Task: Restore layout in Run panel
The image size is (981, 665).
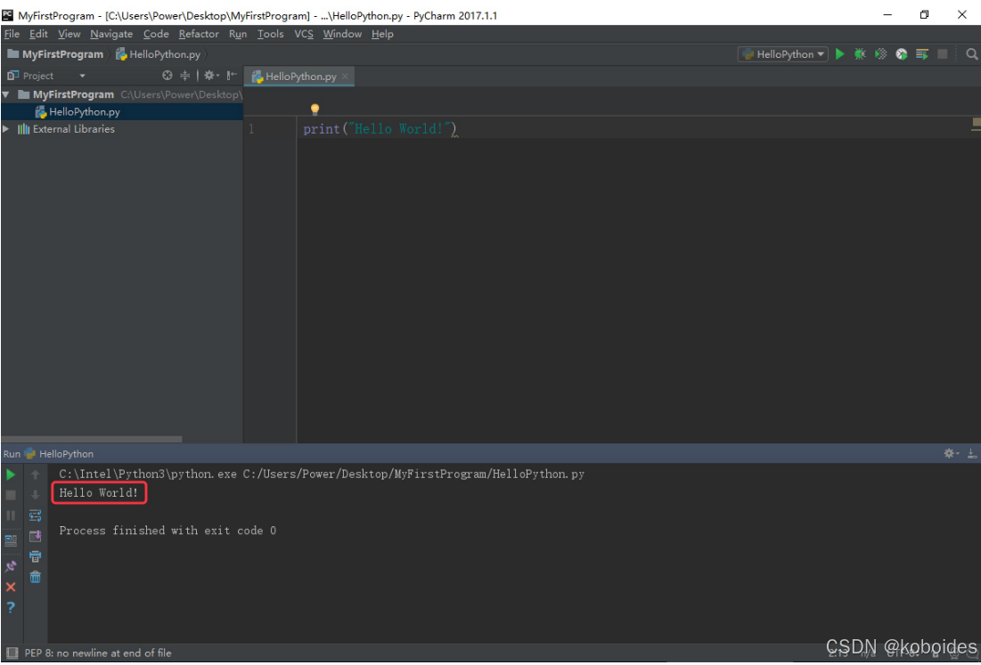Action: [11, 540]
